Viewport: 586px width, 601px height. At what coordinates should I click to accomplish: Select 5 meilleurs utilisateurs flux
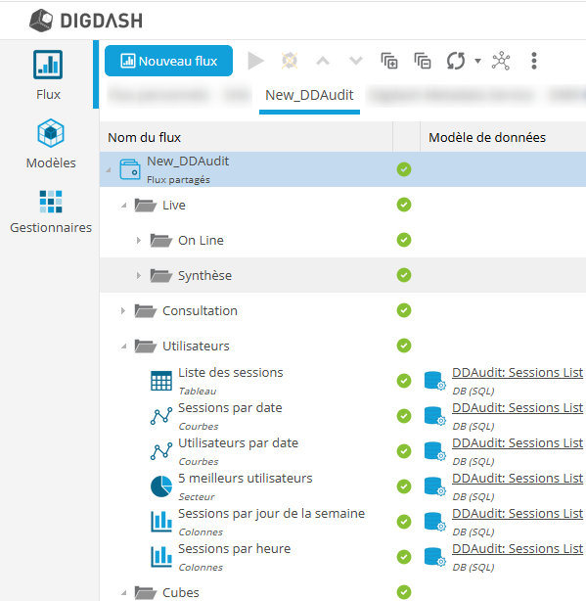click(246, 479)
